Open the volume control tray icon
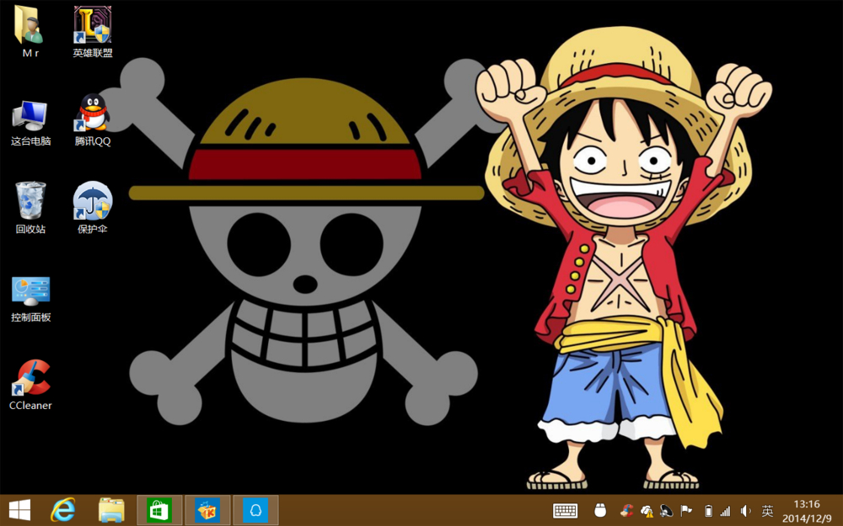 click(x=745, y=511)
